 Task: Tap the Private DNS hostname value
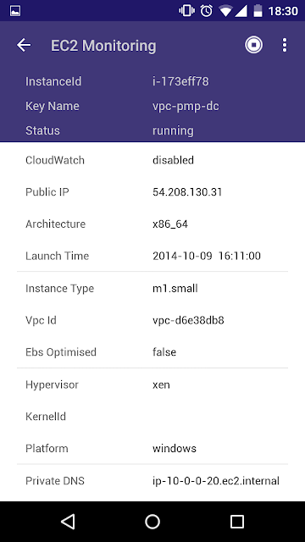click(216, 481)
